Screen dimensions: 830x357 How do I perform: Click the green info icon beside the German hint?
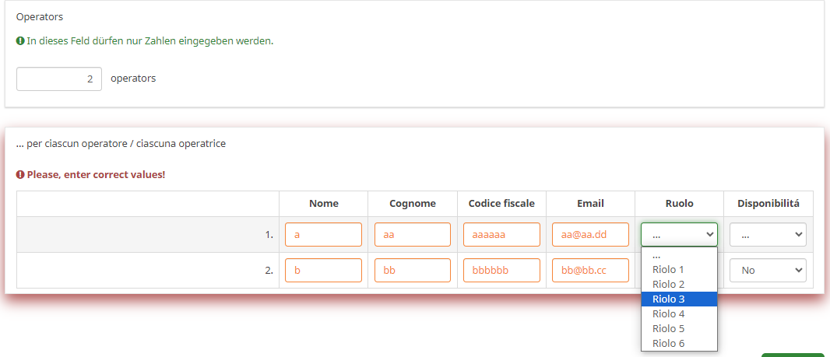(20, 41)
